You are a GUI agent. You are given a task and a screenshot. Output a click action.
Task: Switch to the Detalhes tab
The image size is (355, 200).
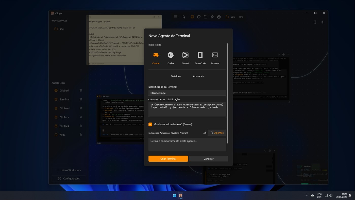coord(176,76)
